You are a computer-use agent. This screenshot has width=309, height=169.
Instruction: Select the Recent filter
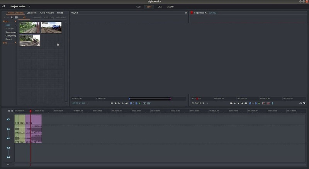click(9, 39)
